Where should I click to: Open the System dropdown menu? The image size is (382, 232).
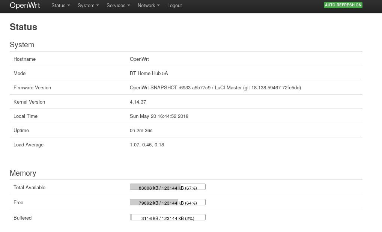point(88,5)
